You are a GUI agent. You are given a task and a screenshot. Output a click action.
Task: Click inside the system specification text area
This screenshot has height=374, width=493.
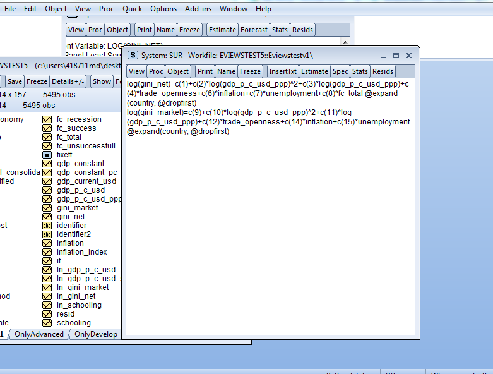click(270, 207)
